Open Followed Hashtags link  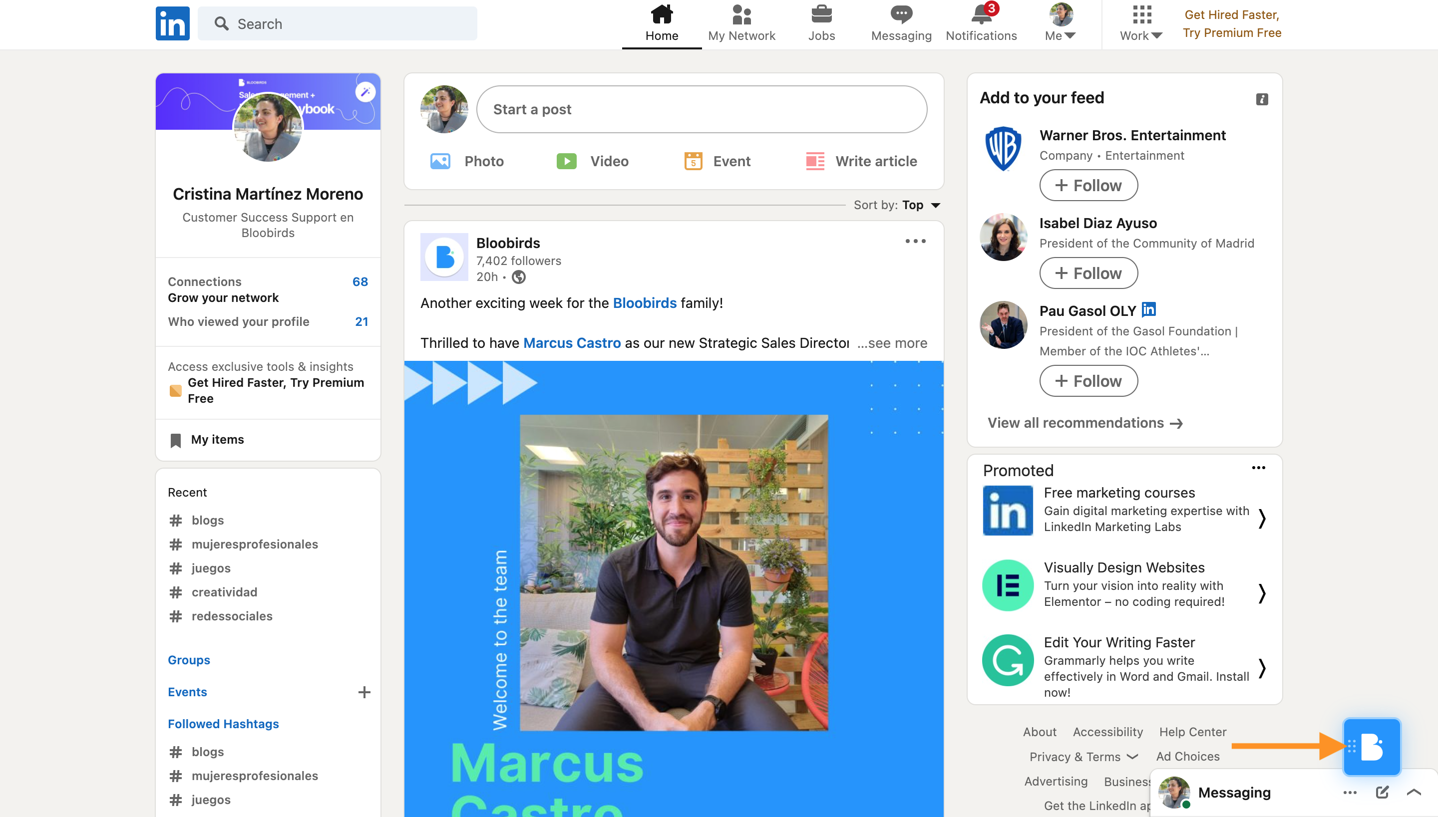point(223,724)
